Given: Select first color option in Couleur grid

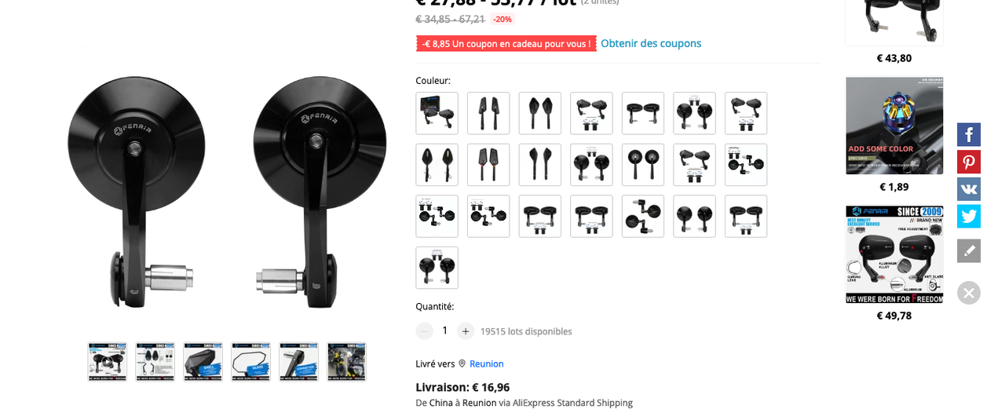Looking at the screenshot, I should [x=437, y=113].
